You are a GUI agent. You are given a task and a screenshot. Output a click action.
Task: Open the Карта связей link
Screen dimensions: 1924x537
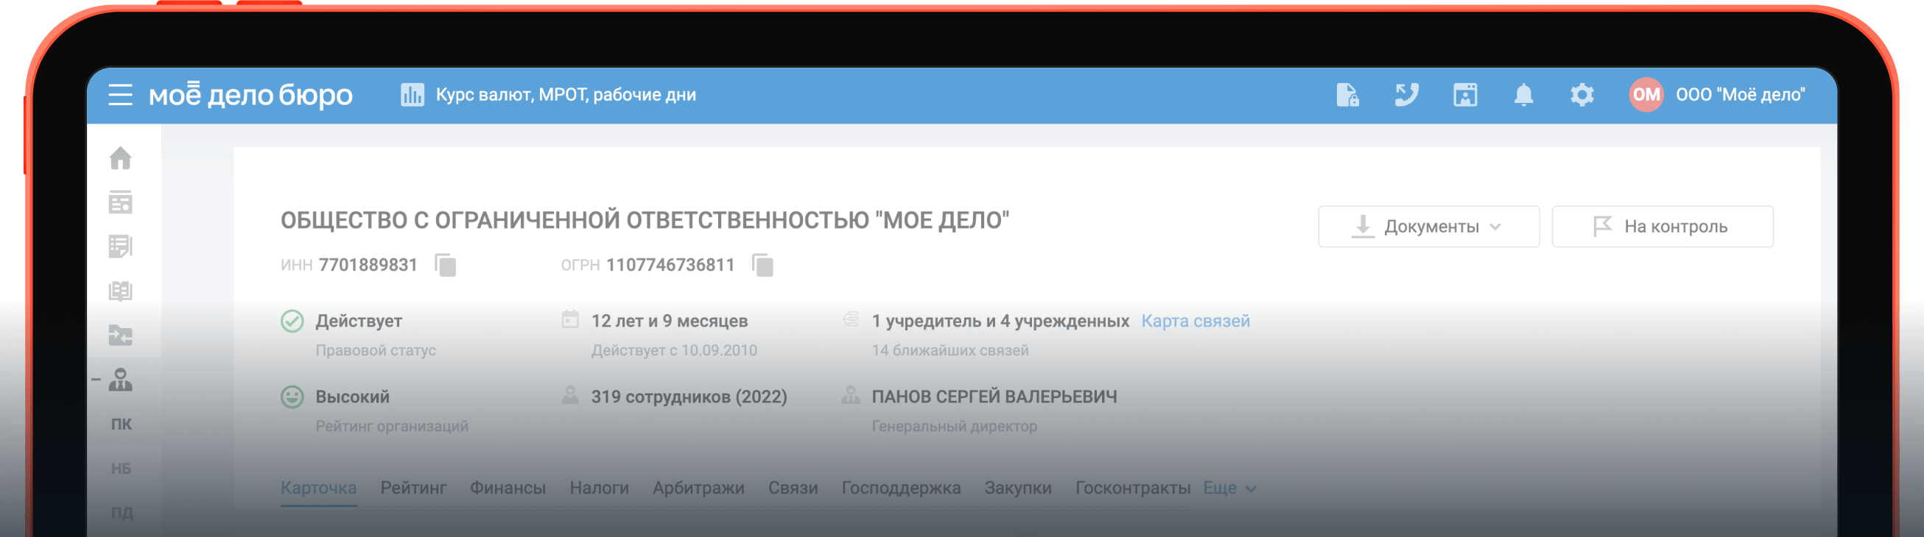coord(1195,321)
